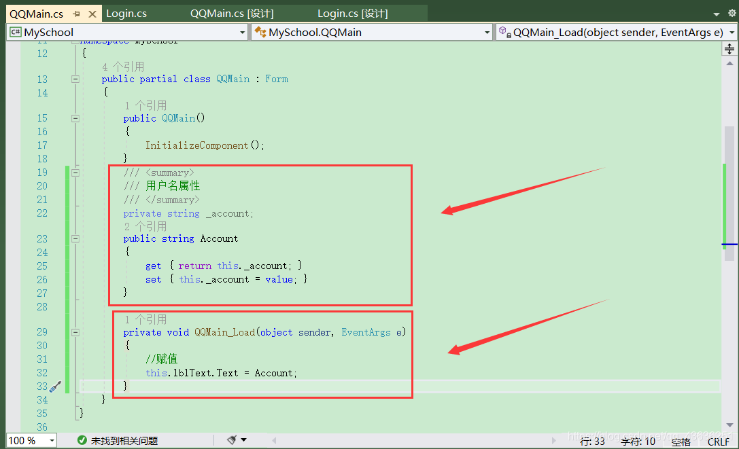
Task: Collapse the QQMain class at line 13
Action: [x=75, y=79]
